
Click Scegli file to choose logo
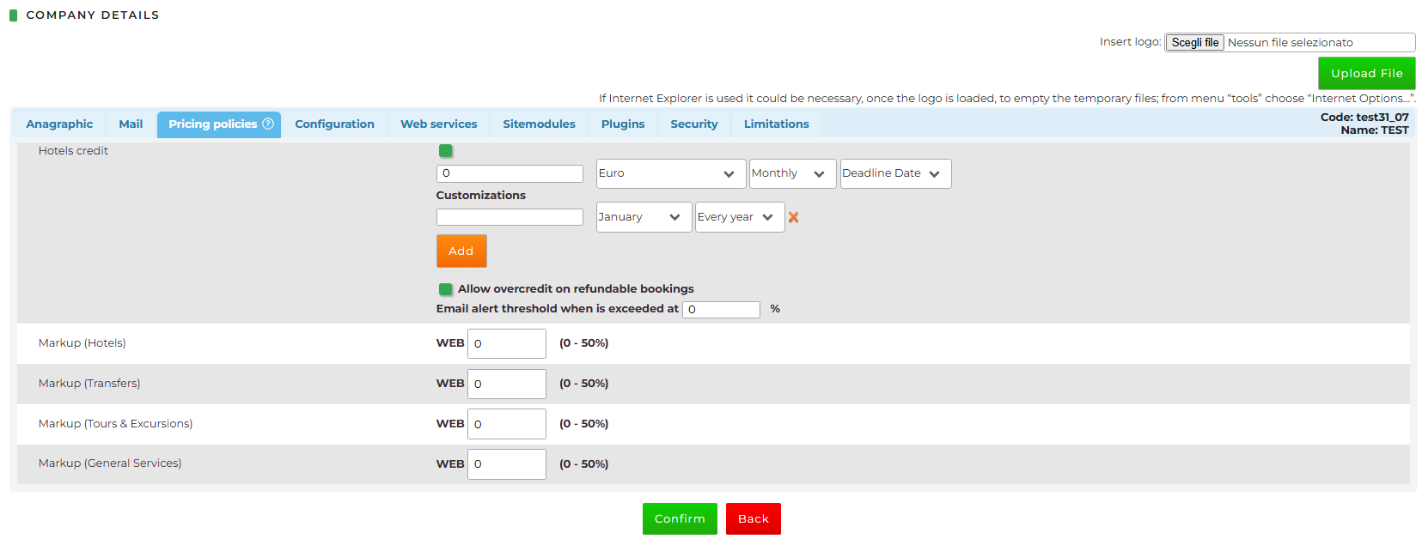point(1194,42)
